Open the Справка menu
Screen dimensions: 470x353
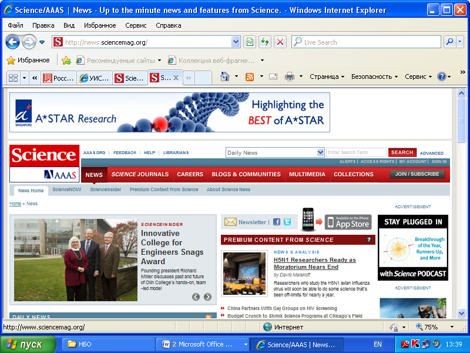[168, 25]
